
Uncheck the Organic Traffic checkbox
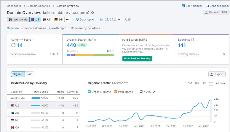(90, 92)
